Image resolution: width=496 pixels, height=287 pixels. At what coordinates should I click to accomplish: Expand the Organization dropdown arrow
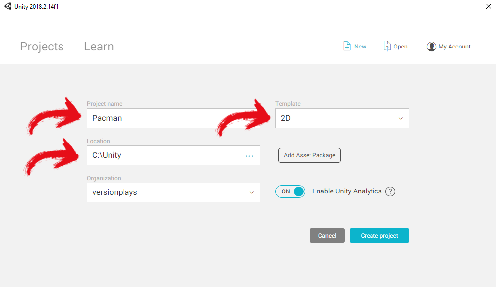point(252,192)
